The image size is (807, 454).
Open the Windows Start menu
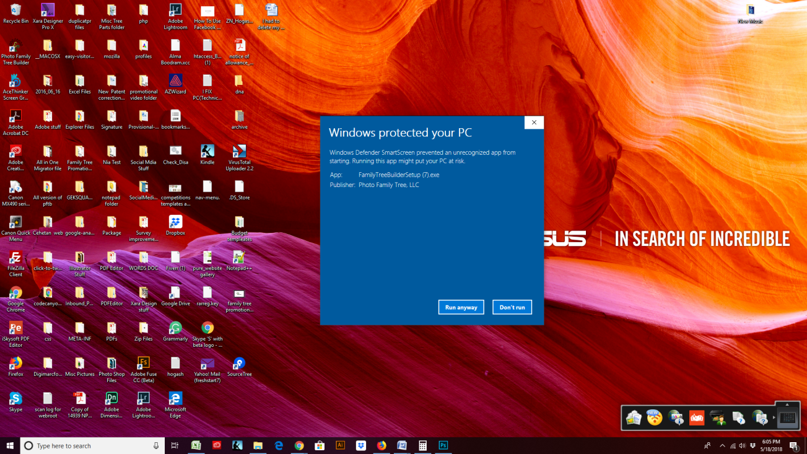(10, 445)
